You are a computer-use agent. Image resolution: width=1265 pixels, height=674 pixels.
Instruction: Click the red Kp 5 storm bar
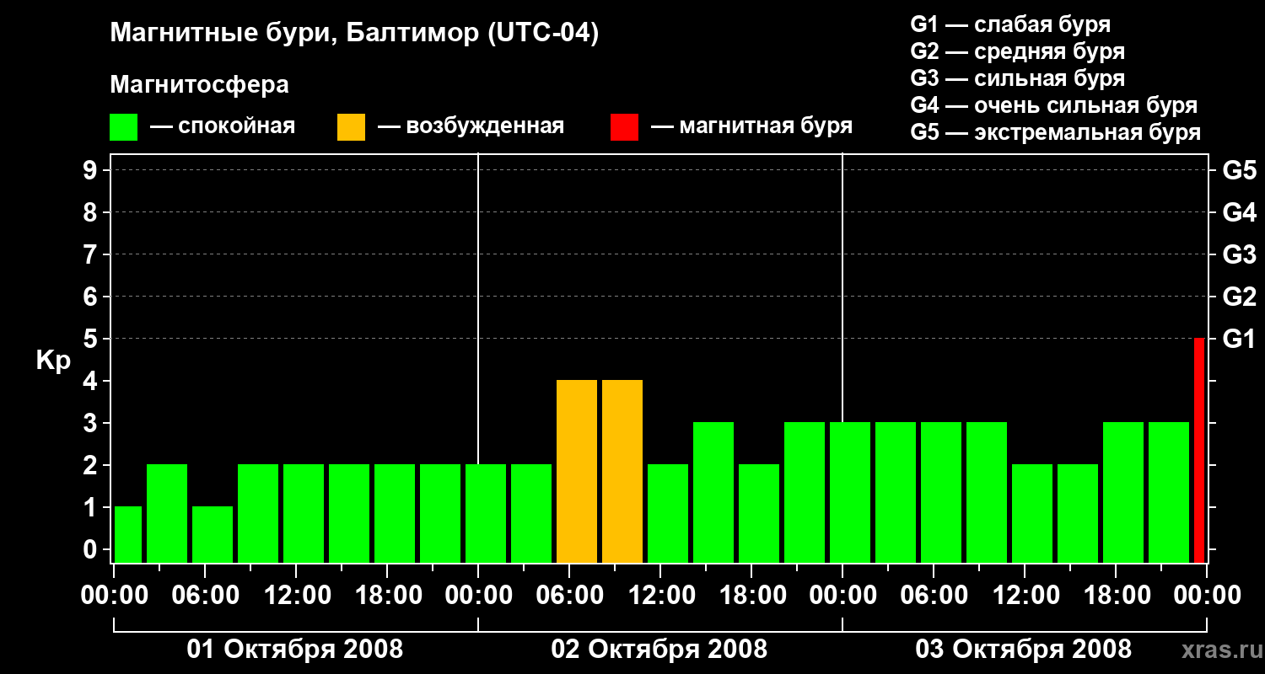(x=1198, y=450)
